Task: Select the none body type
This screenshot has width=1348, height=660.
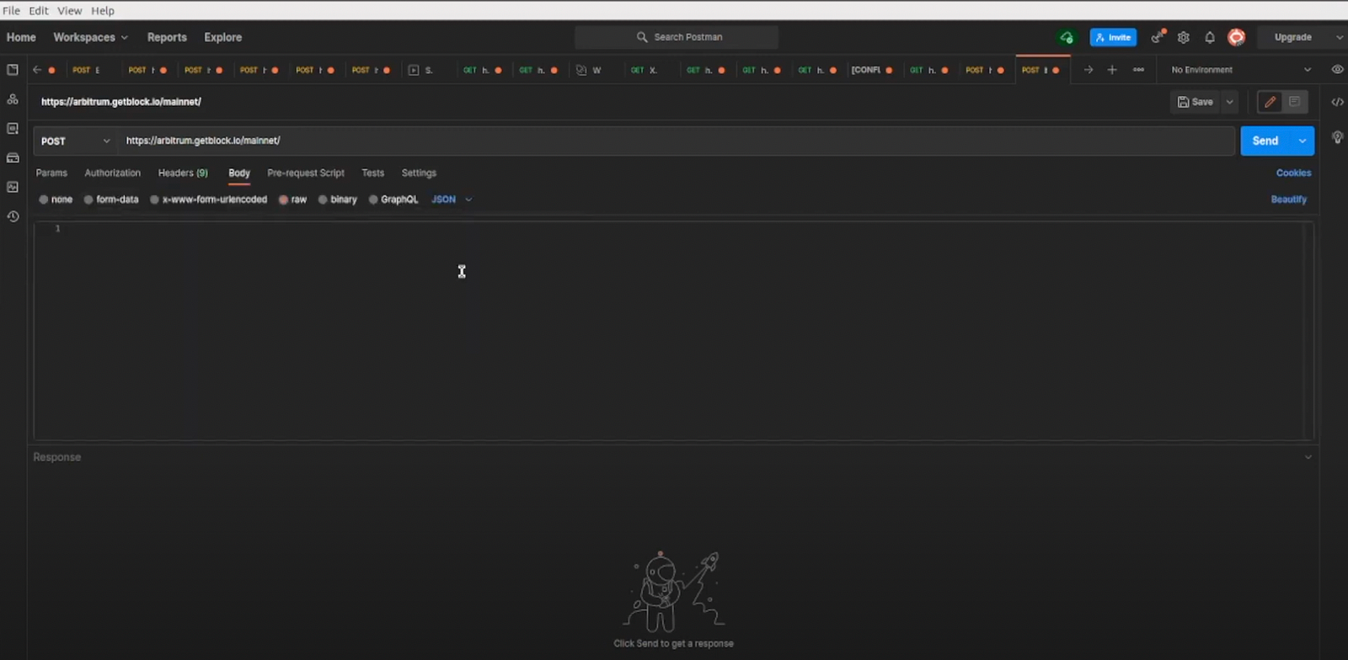Action: (x=56, y=200)
